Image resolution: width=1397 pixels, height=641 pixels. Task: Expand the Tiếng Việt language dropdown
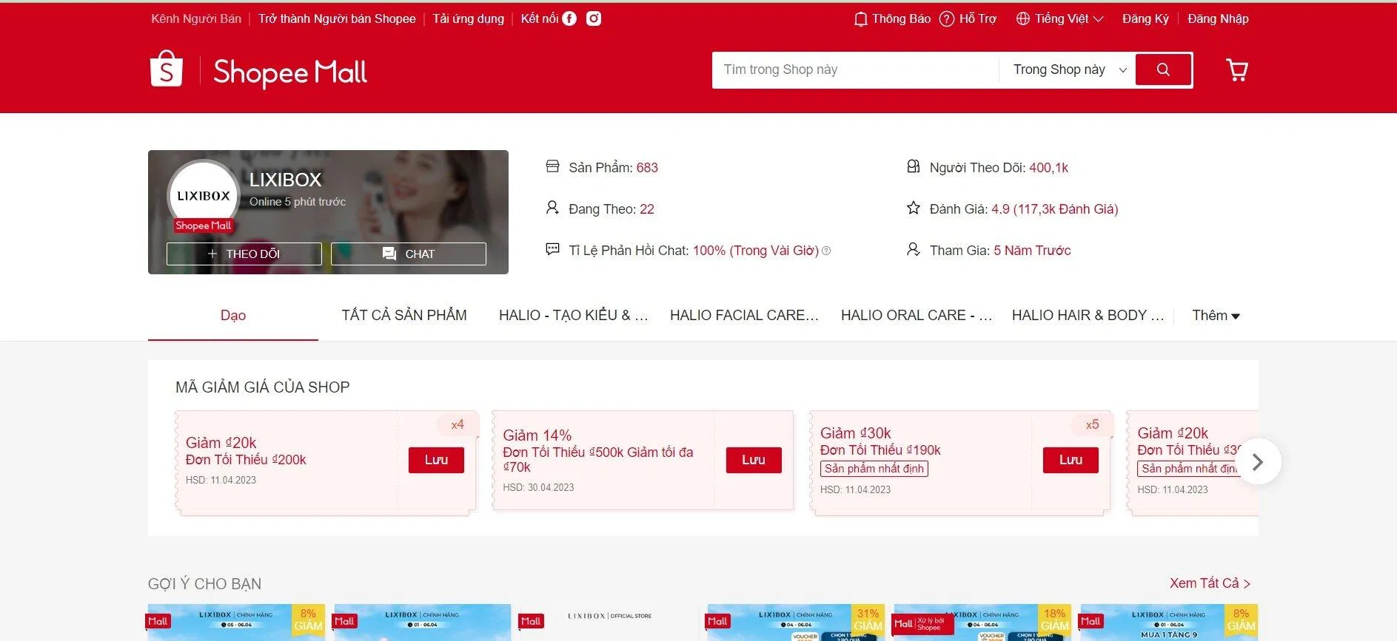pyautogui.click(x=1059, y=18)
